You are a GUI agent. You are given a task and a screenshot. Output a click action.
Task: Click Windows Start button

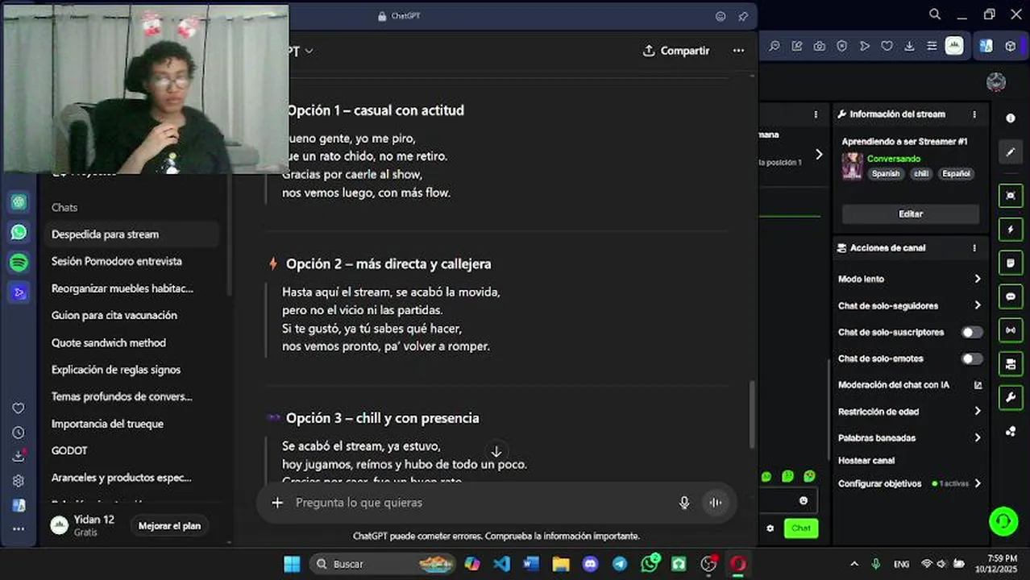pyautogui.click(x=293, y=564)
